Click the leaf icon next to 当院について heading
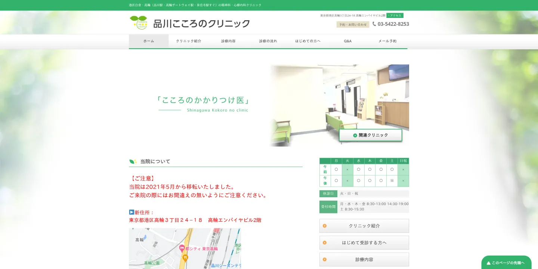 pyautogui.click(x=133, y=161)
